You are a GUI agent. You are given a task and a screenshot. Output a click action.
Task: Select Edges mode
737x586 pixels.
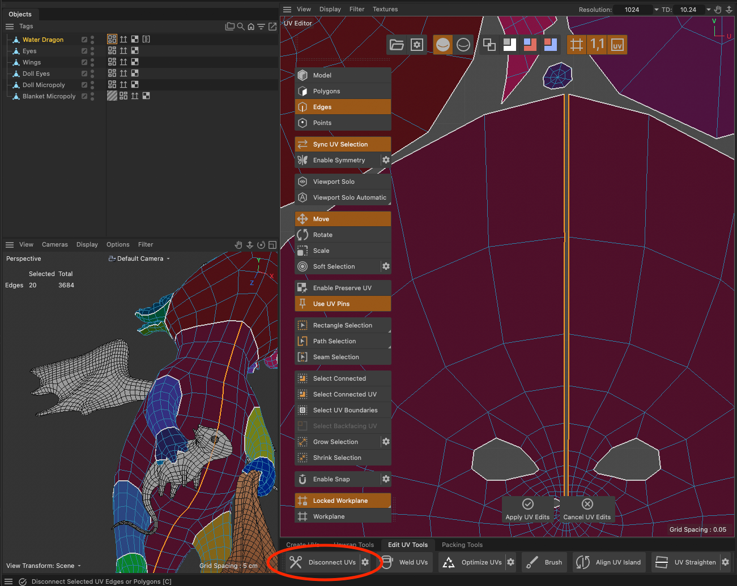click(343, 107)
